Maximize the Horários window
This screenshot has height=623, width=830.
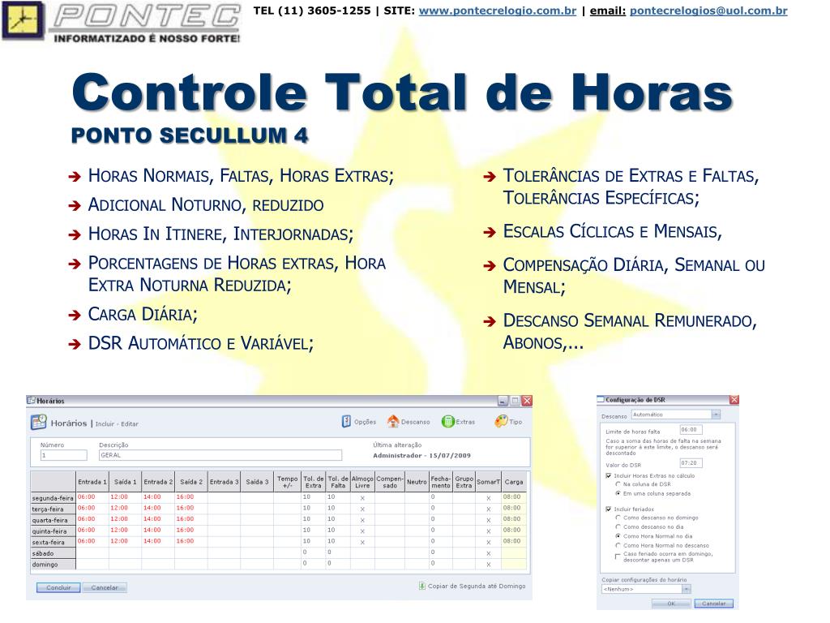click(515, 401)
